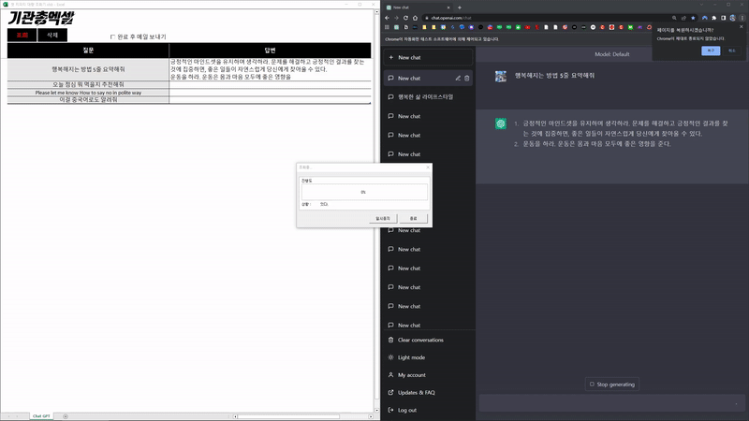Open the Log out link

coord(407,410)
